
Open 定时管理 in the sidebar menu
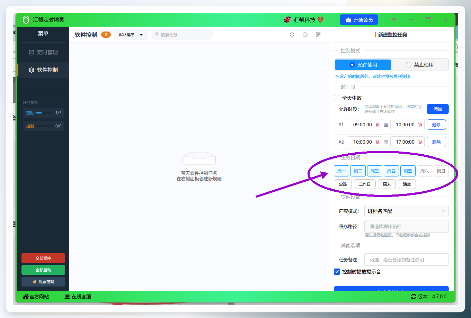pos(43,52)
